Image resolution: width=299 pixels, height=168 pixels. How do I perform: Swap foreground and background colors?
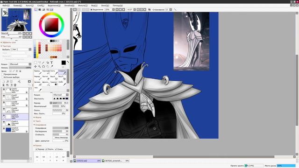coord(68,62)
